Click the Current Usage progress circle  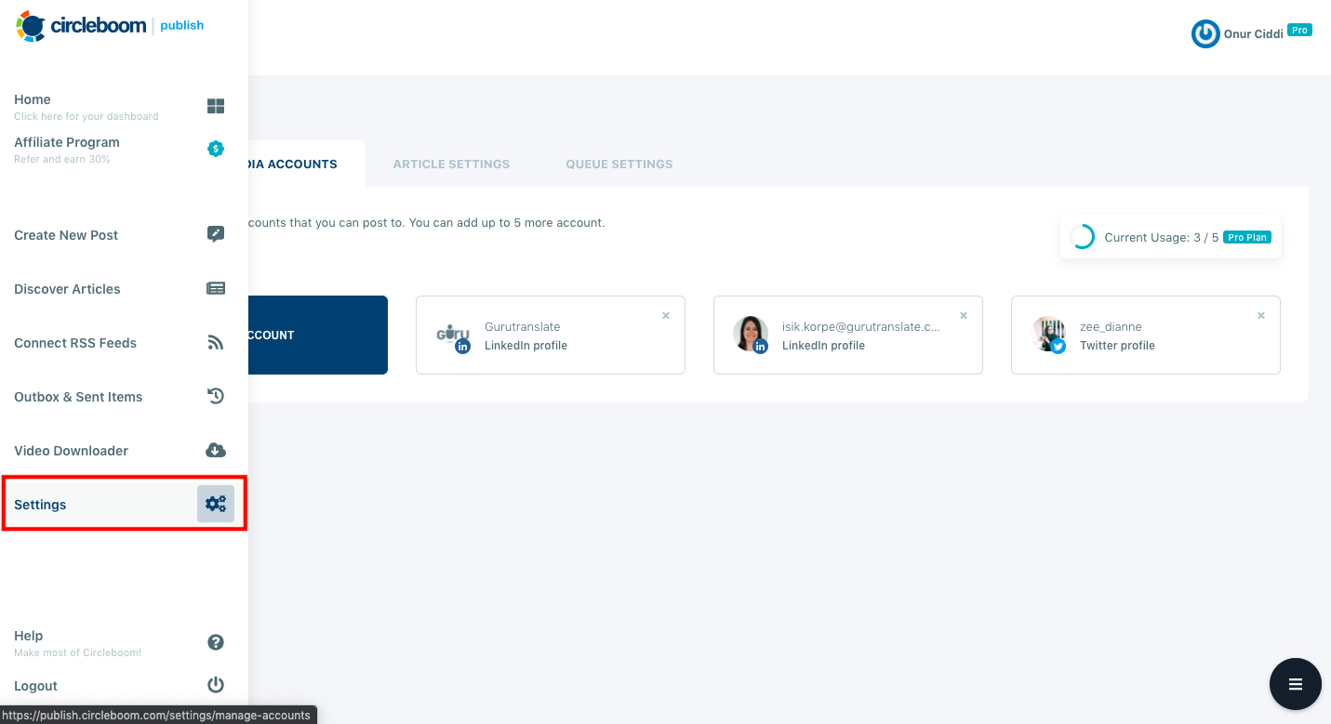tap(1082, 237)
